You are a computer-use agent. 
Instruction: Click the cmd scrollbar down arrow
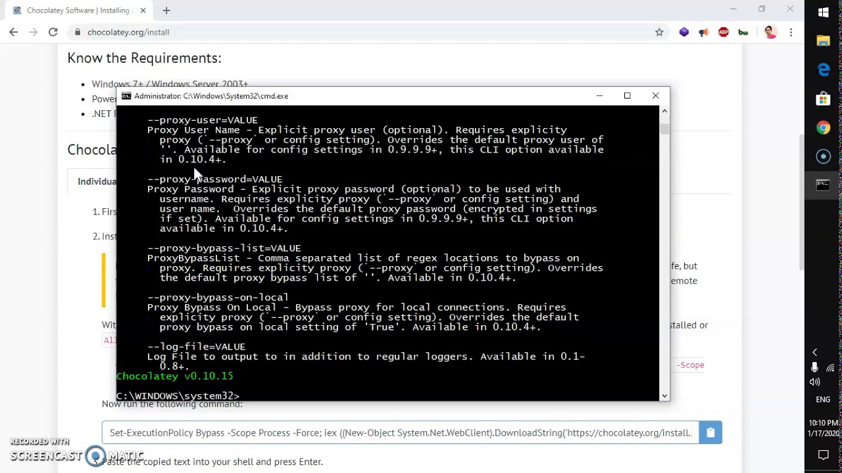pos(664,395)
